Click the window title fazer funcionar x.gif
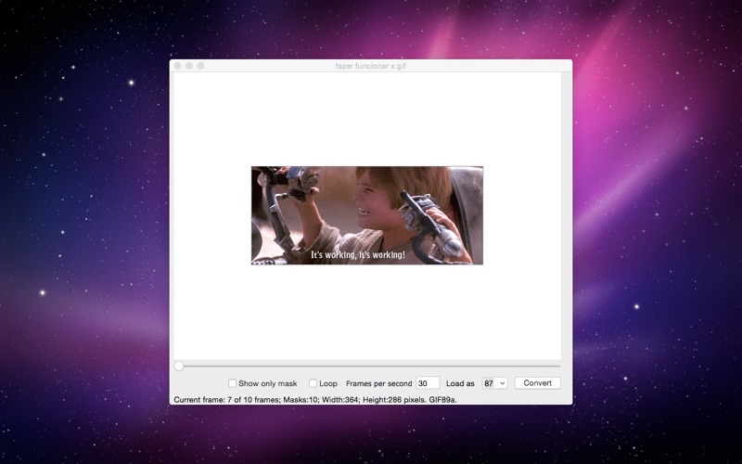The height and width of the screenshot is (464, 742). click(x=370, y=66)
